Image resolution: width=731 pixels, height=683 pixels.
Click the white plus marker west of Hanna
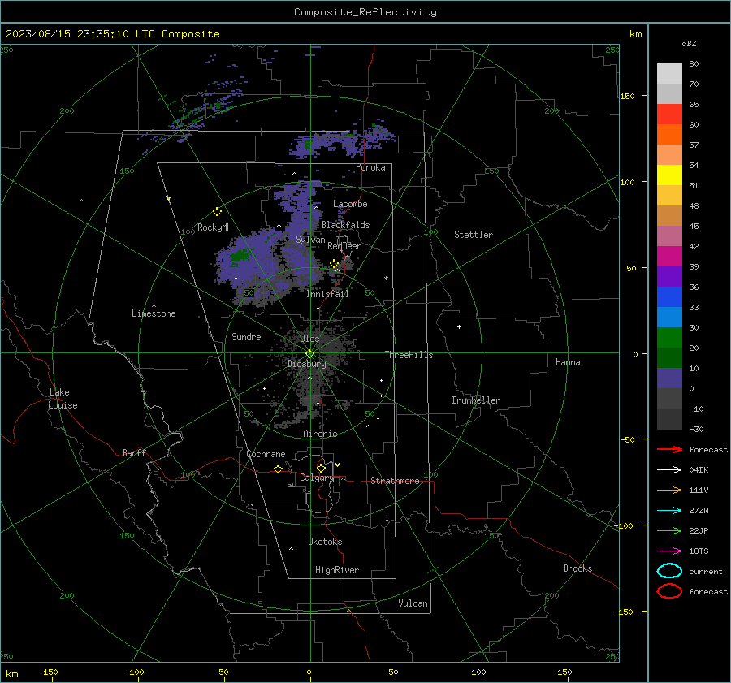[459, 326]
